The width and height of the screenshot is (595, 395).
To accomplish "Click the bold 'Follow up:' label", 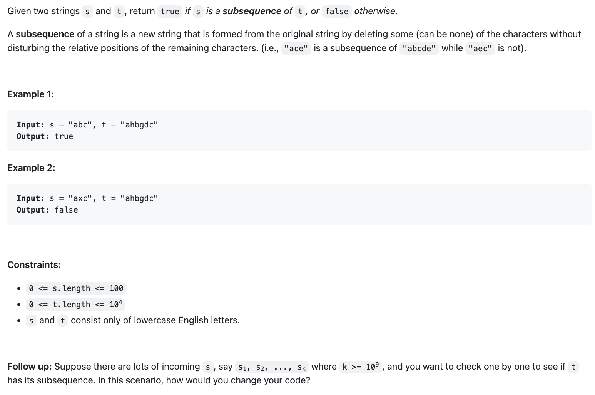I will [30, 367].
